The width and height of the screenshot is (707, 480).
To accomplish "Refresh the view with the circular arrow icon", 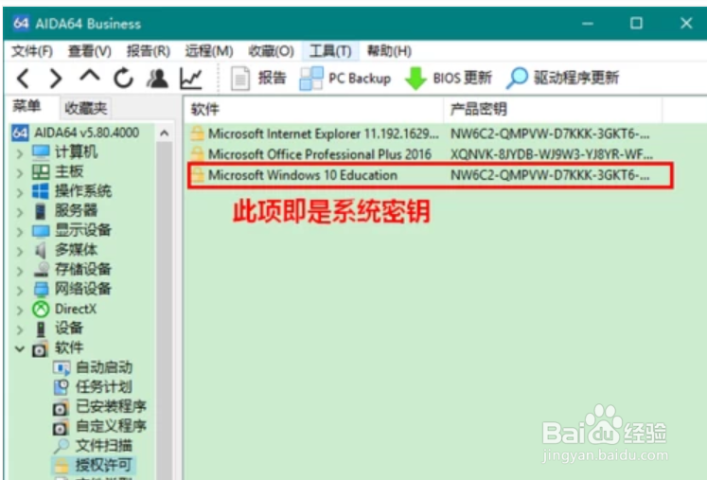I will click(x=123, y=78).
